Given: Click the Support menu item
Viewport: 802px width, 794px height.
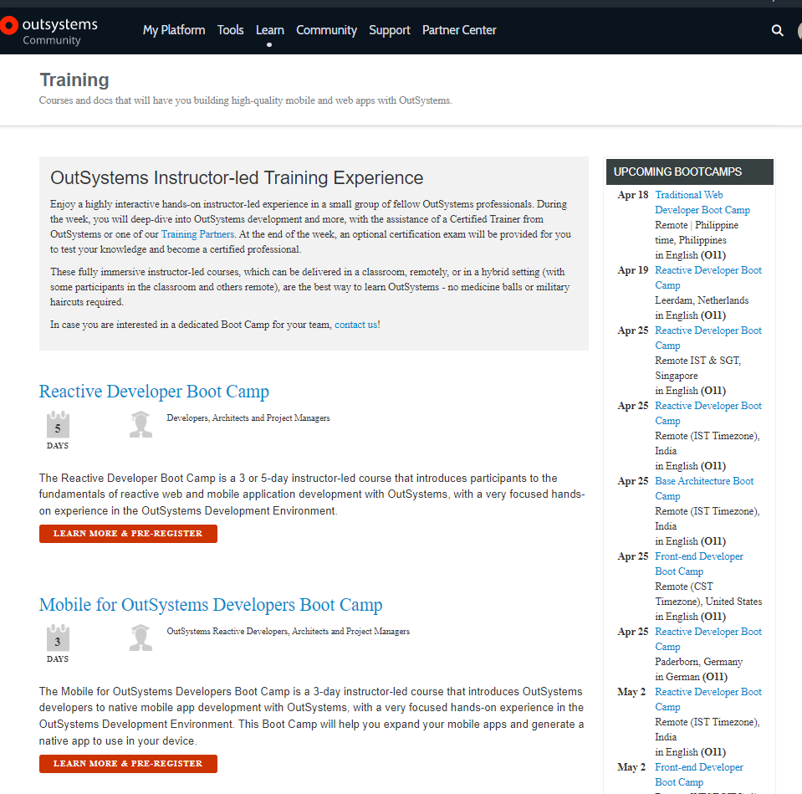Looking at the screenshot, I should (x=389, y=30).
